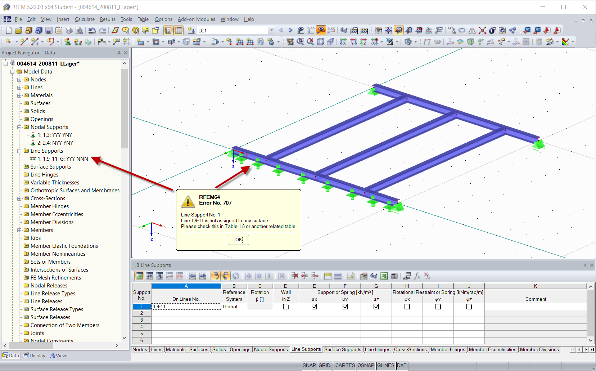Viewport: 596px width, 371px height.
Task: Enable the φZ rotational restraint checkbox
Action: 469,307
